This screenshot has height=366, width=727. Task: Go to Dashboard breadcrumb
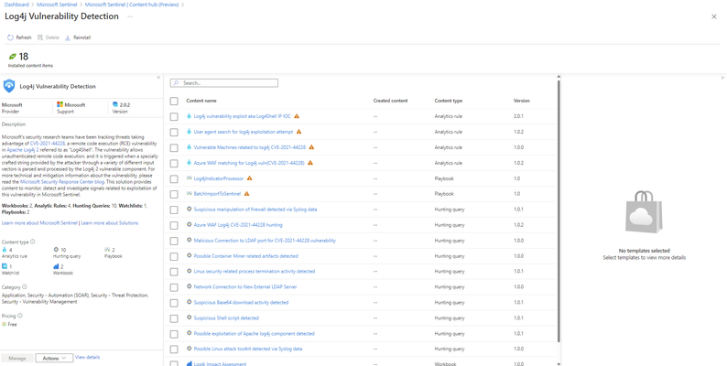tap(16, 5)
